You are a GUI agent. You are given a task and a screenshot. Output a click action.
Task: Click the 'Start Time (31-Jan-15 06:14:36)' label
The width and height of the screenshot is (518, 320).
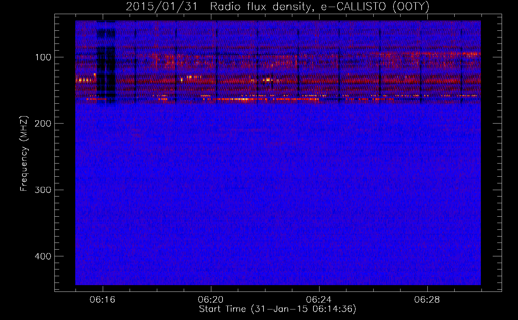(x=278, y=309)
